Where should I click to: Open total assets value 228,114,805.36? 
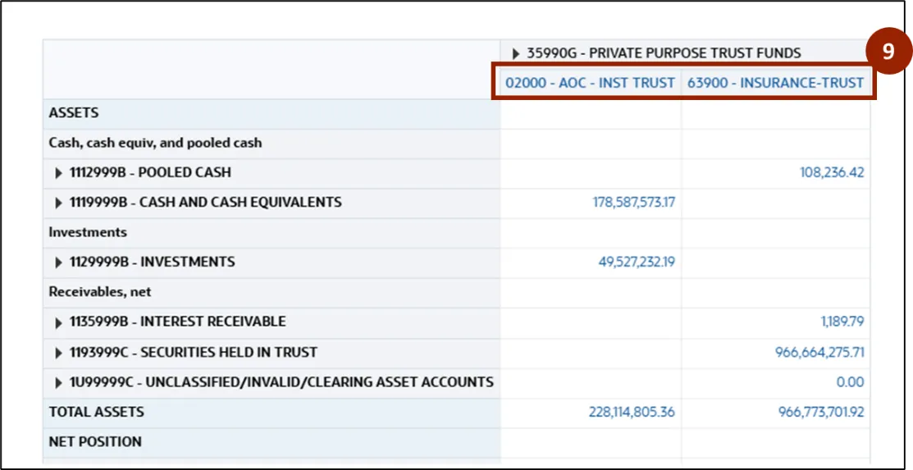pyautogui.click(x=632, y=412)
